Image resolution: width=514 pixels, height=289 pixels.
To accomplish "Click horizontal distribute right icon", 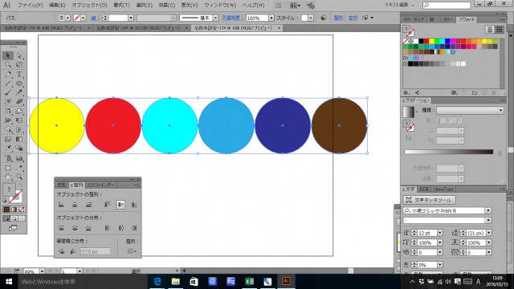I will (x=134, y=228).
